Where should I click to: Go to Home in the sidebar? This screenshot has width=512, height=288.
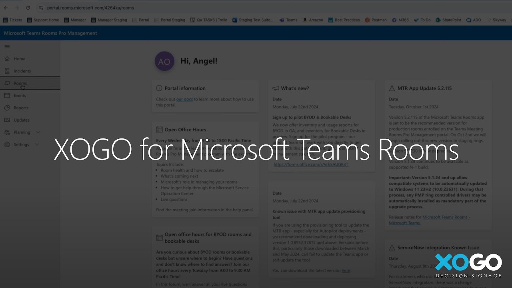pos(30,59)
